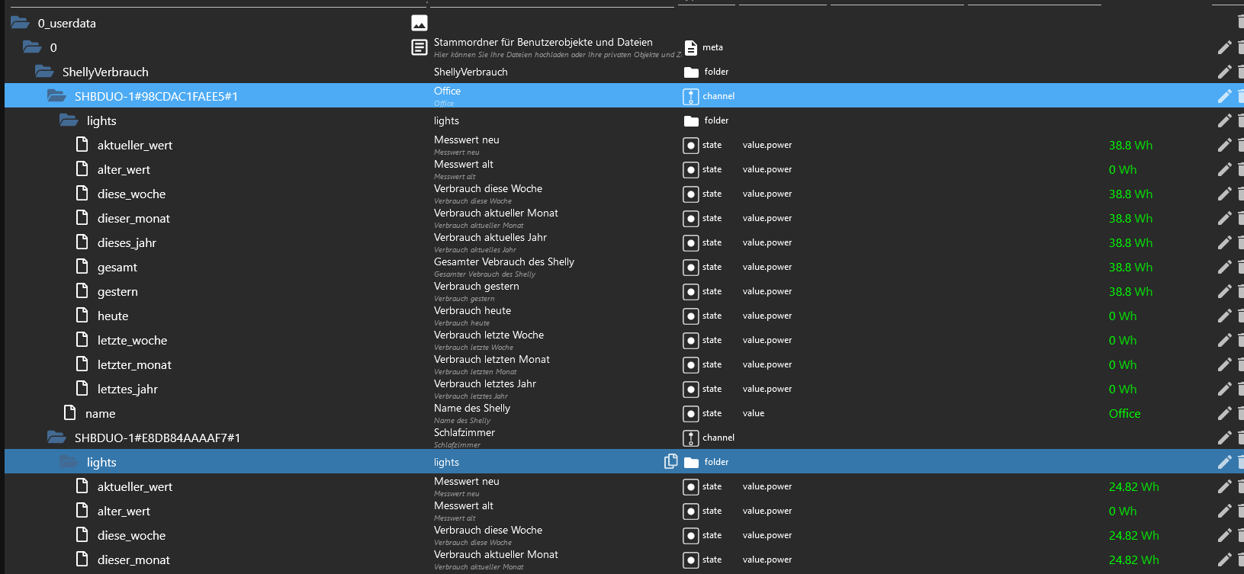Select the letzter_monat tree item
The height and width of the screenshot is (574, 1244).
(134, 364)
